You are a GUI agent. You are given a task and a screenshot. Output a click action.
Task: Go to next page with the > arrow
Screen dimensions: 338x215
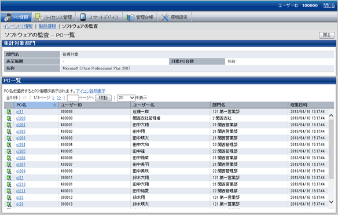[x=53, y=98]
